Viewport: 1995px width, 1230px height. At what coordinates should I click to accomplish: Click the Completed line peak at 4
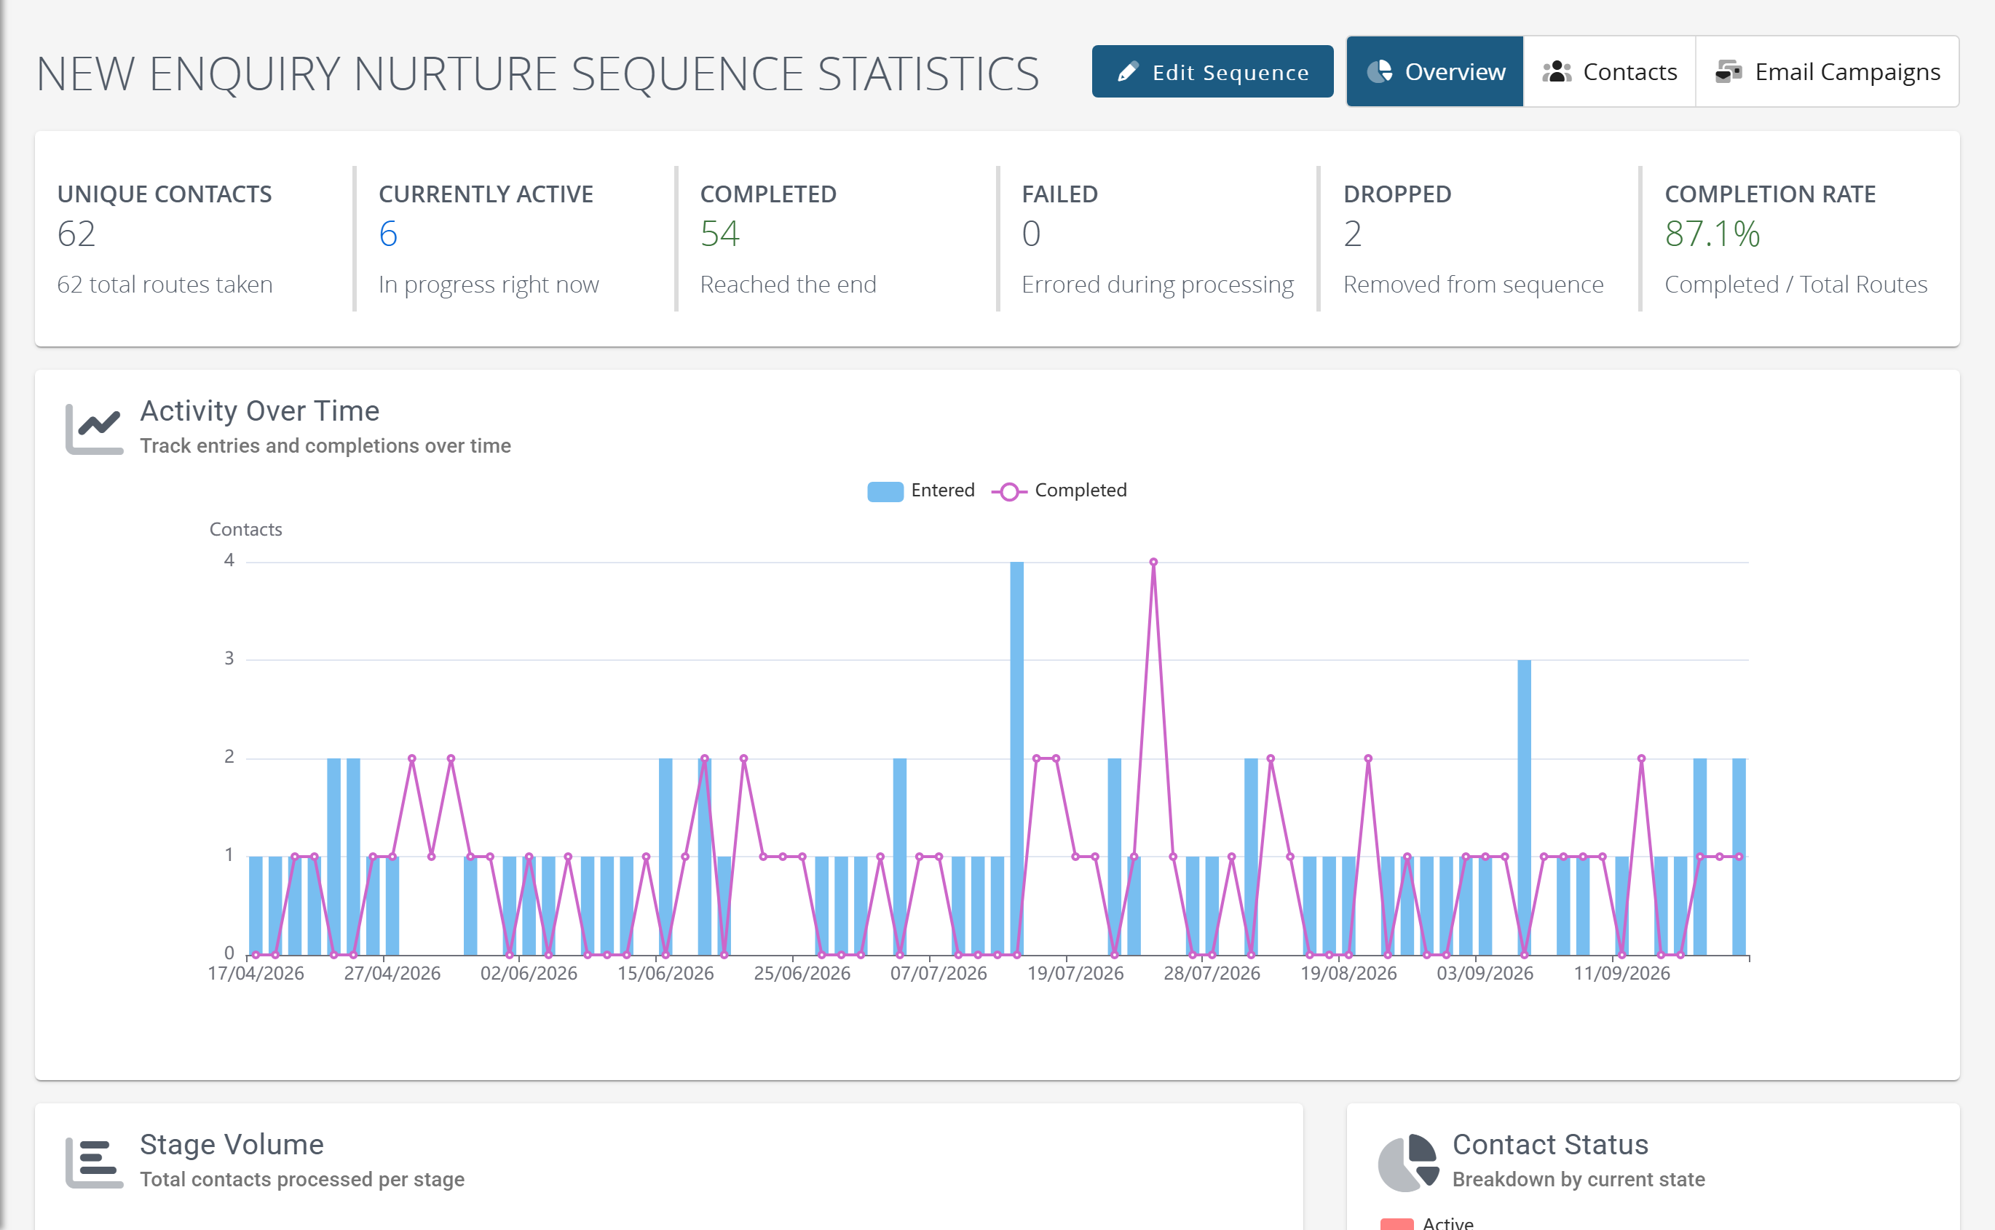point(1154,562)
